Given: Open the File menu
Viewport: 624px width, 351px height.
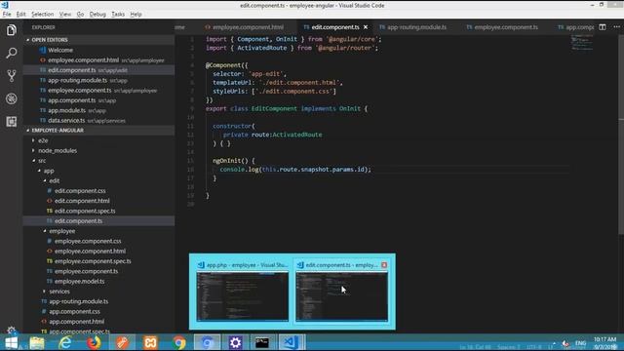Looking at the screenshot, I should pyautogui.click(x=7, y=14).
